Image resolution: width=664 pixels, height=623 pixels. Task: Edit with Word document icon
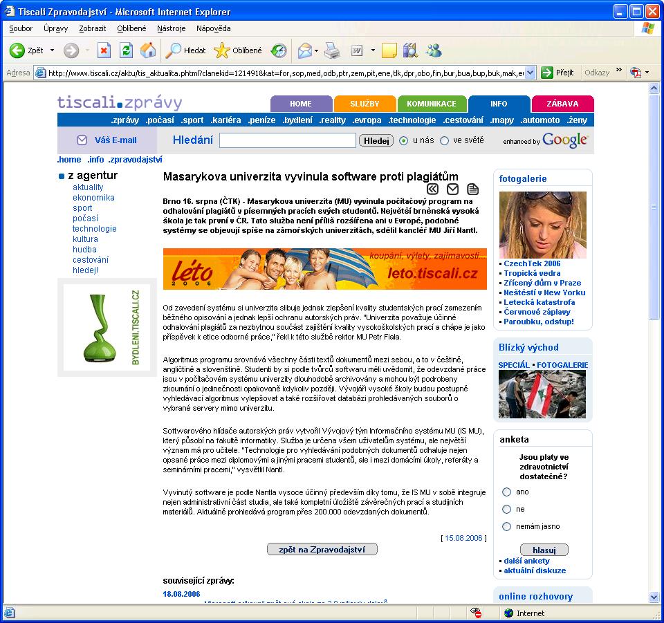point(357,50)
